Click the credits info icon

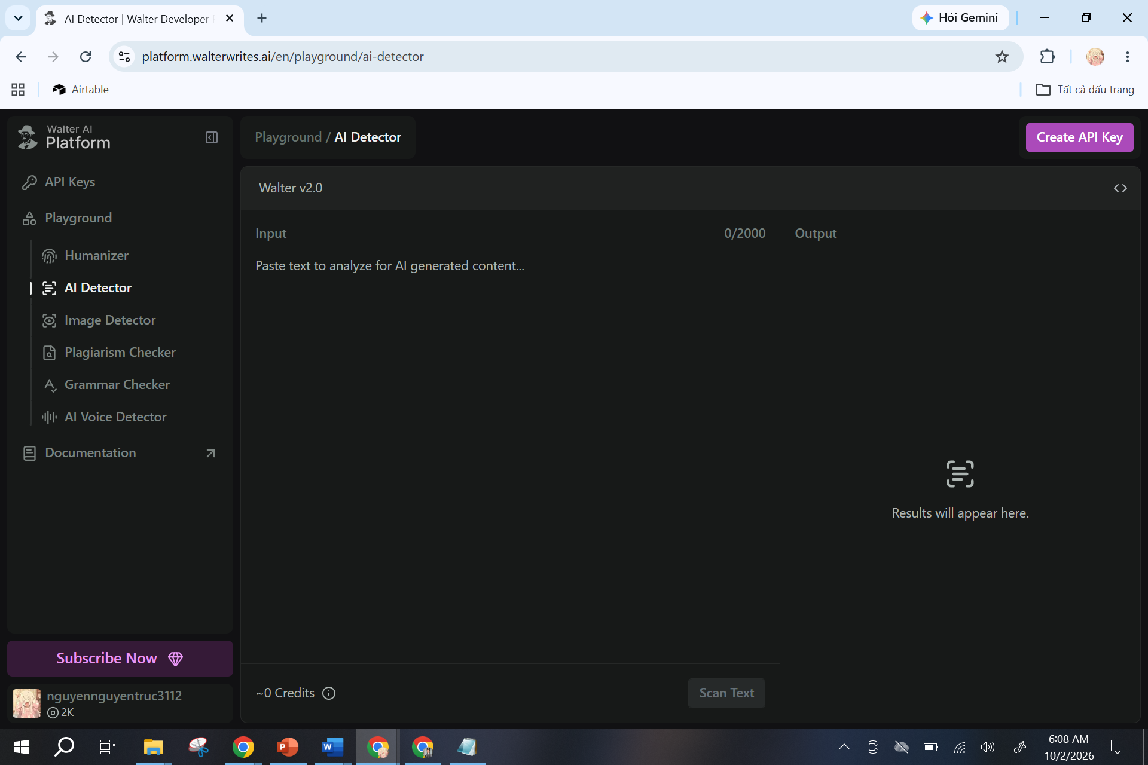[x=329, y=693]
